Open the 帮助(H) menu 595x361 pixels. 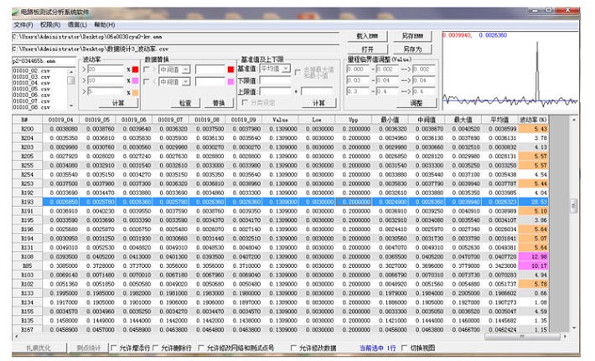(105, 24)
